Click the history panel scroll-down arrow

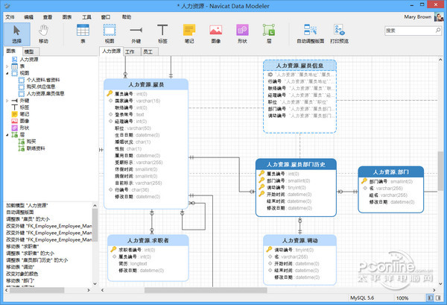pyautogui.click(x=95, y=284)
